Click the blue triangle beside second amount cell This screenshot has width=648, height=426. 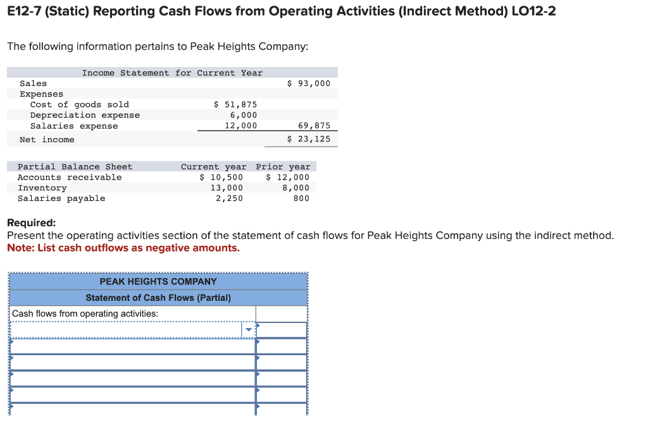pos(259,341)
